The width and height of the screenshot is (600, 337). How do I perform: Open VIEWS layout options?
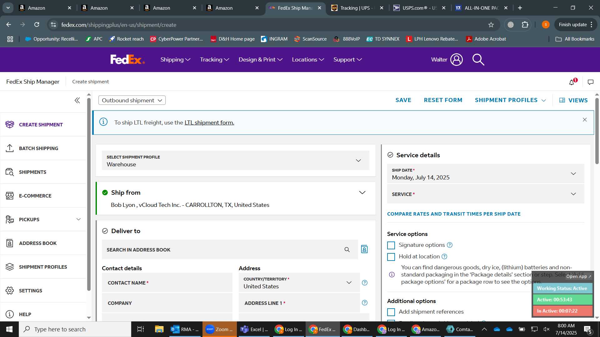pyautogui.click(x=573, y=100)
